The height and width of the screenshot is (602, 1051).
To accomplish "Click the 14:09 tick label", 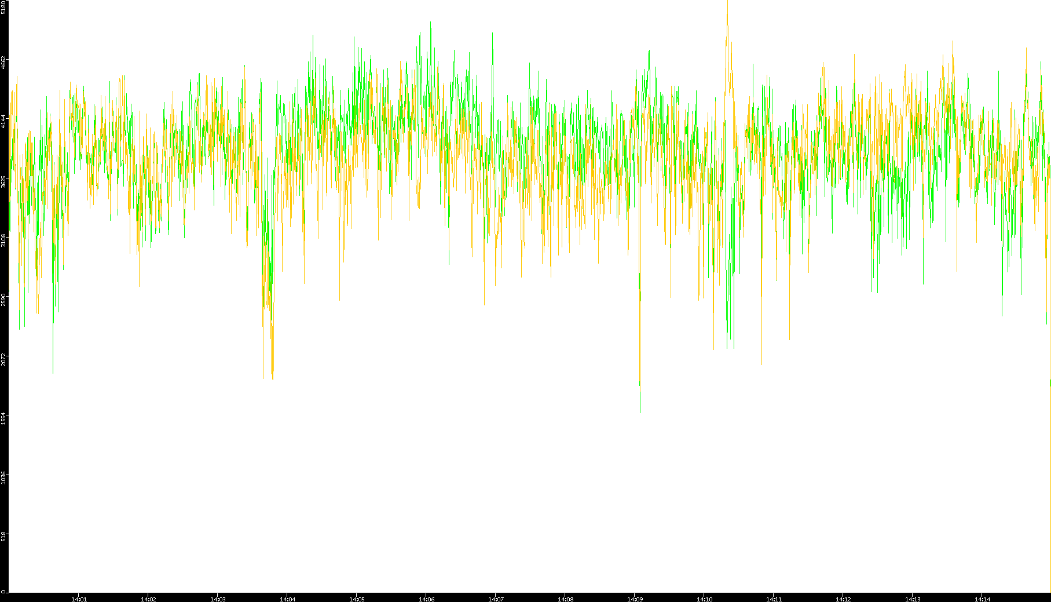I will click(635, 599).
